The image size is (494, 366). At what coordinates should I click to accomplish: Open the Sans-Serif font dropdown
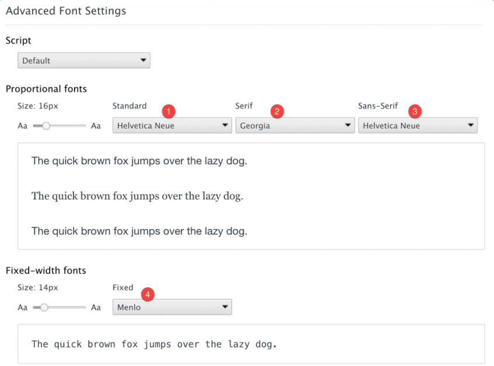pos(418,125)
